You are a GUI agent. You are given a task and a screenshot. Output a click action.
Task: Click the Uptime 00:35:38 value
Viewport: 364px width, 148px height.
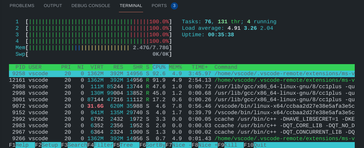click(221, 35)
